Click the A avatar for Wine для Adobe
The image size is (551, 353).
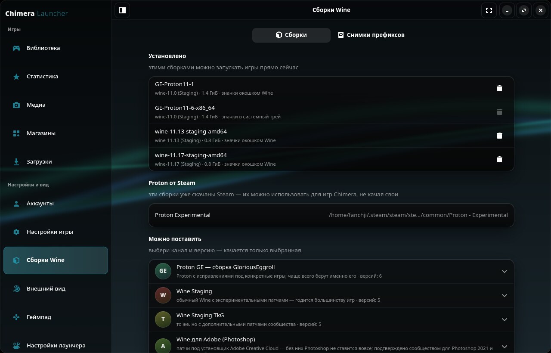tap(163, 346)
